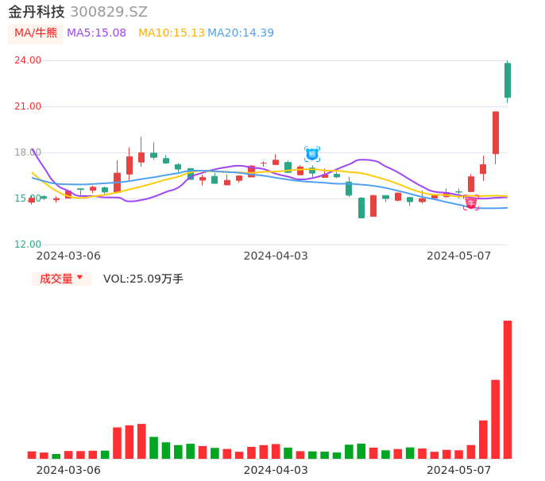Click the tallest red volume bar

[508, 390]
